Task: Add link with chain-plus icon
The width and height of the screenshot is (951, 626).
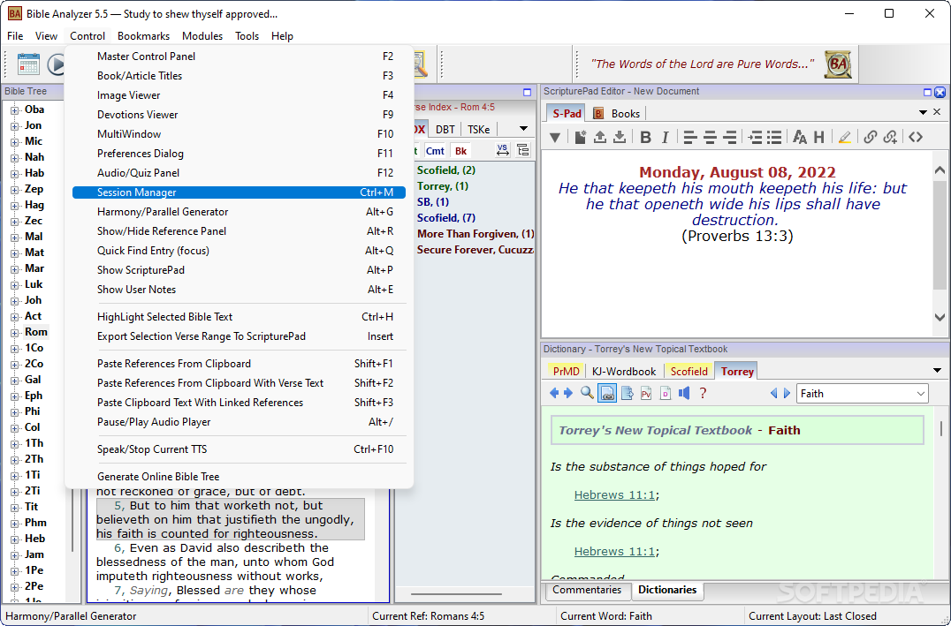Action: 890,137
